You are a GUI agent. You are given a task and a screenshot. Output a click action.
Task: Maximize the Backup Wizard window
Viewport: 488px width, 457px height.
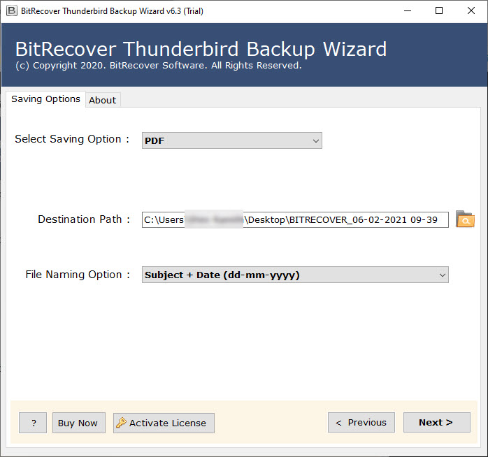(x=438, y=10)
